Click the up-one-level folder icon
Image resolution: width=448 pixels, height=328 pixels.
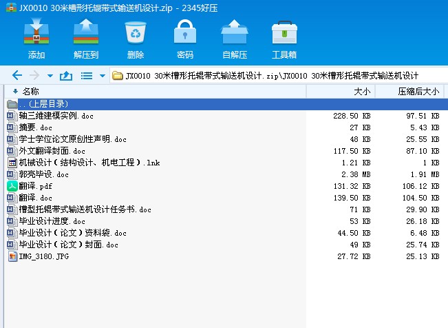coord(66,76)
